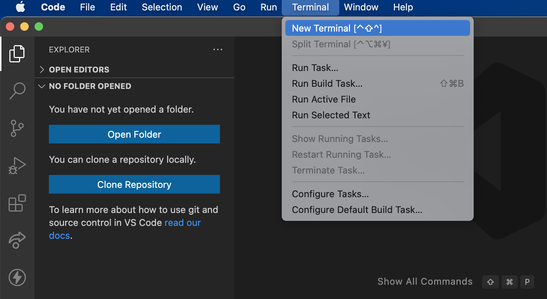The width and height of the screenshot is (547, 299).
Task: Choose Configure Default Build Task entry
Action: [x=357, y=210]
